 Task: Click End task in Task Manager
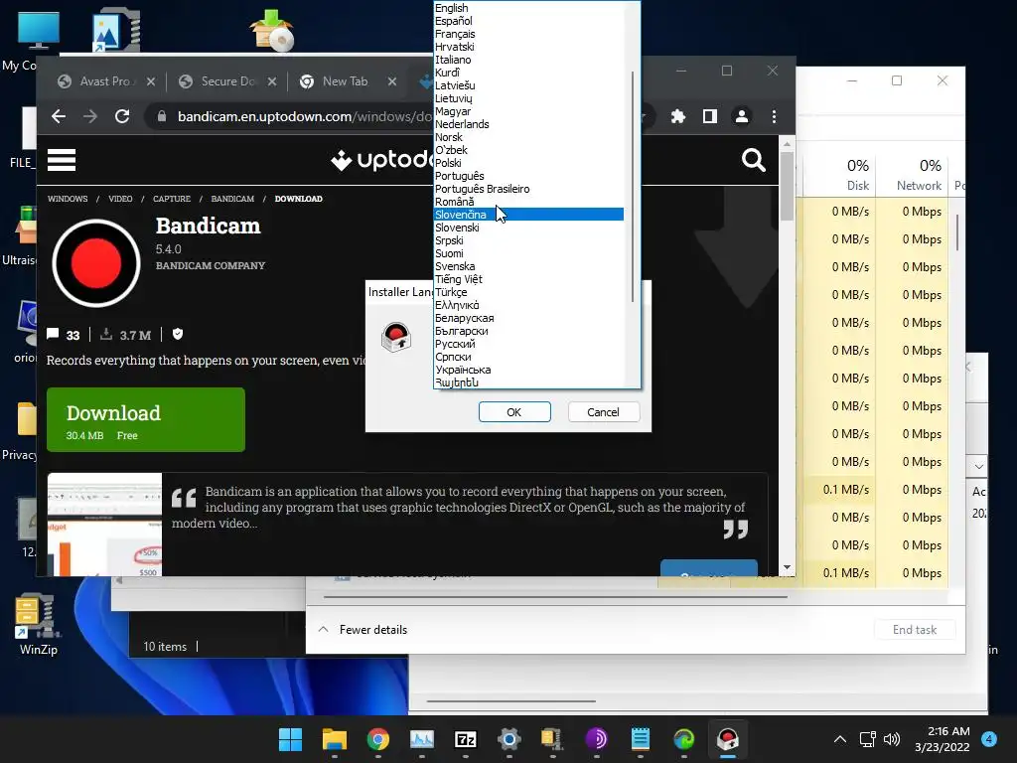click(x=915, y=629)
